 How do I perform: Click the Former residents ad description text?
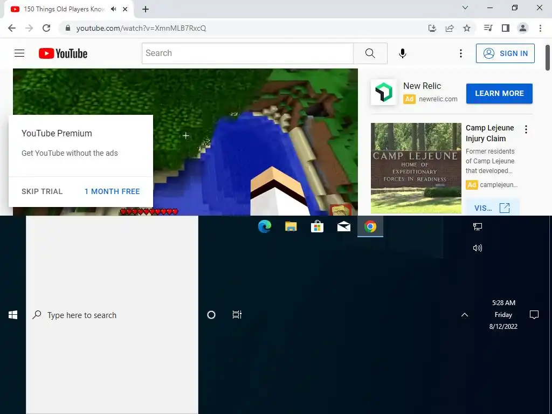click(490, 161)
